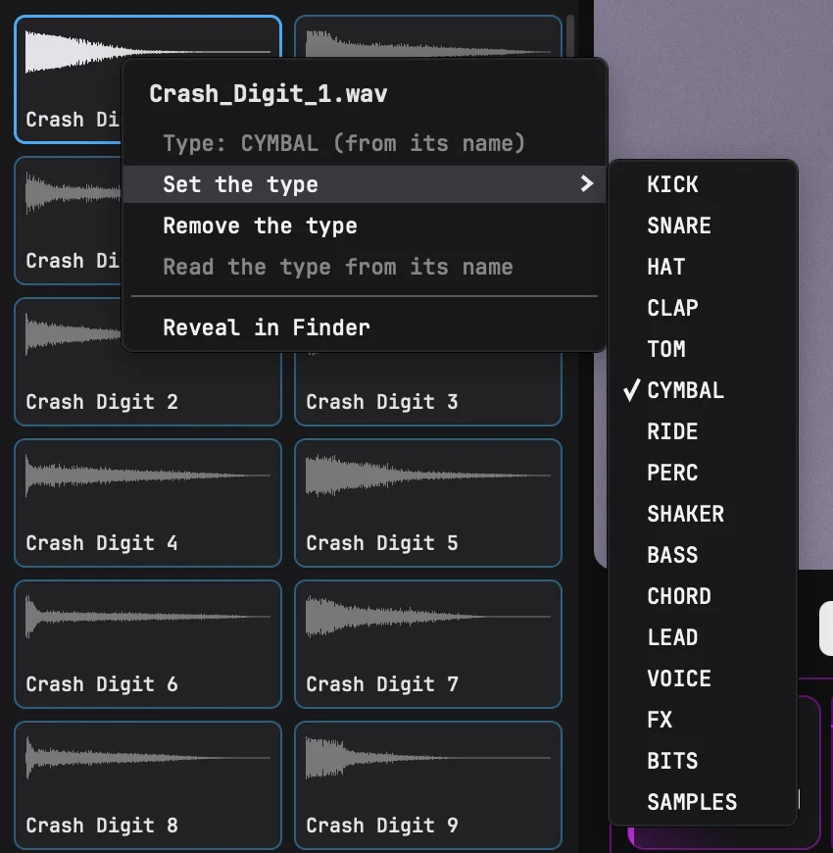
Task: Set sample type to HAT
Action: pos(703,267)
